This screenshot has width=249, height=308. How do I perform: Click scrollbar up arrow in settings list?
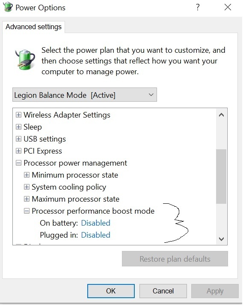click(x=221, y=115)
